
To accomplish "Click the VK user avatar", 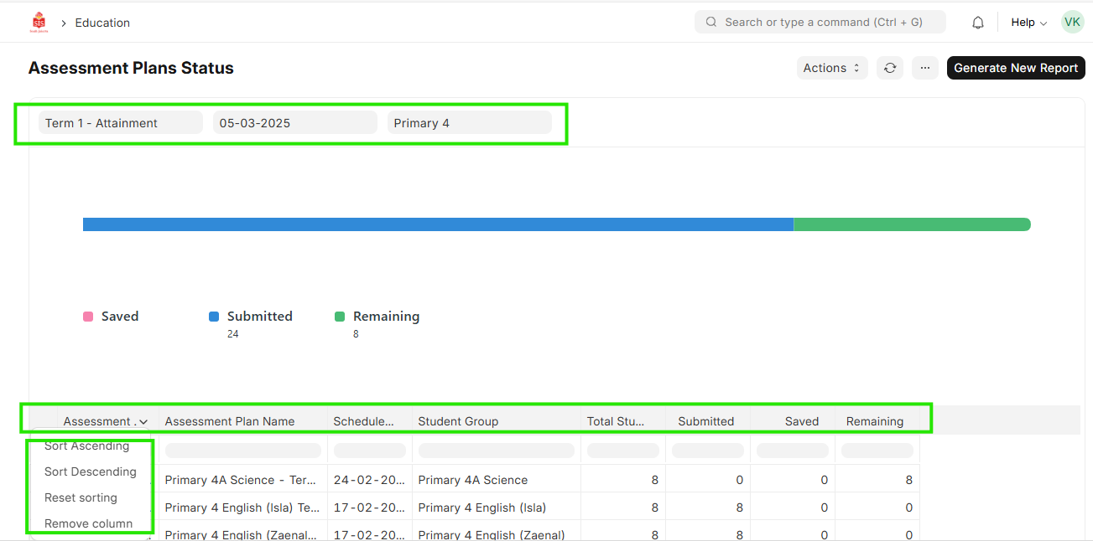I will [x=1072, y=23].
